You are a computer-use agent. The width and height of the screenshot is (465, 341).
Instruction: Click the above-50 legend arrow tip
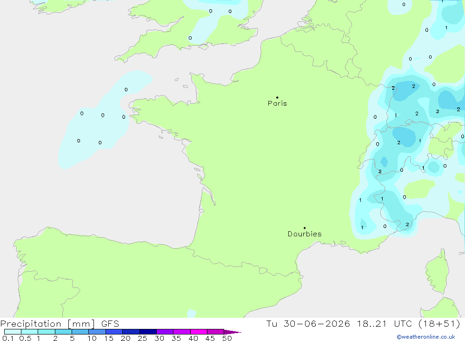[x=233, y=332]
